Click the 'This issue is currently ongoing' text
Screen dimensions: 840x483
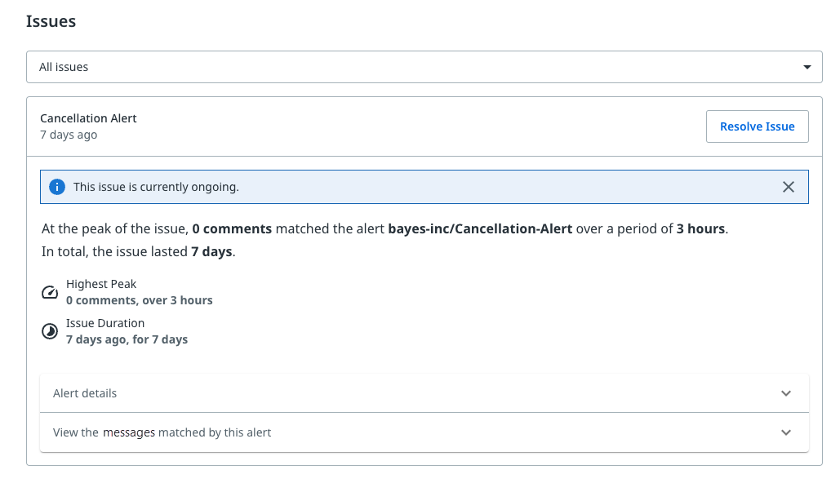click(x=156, y=187)
